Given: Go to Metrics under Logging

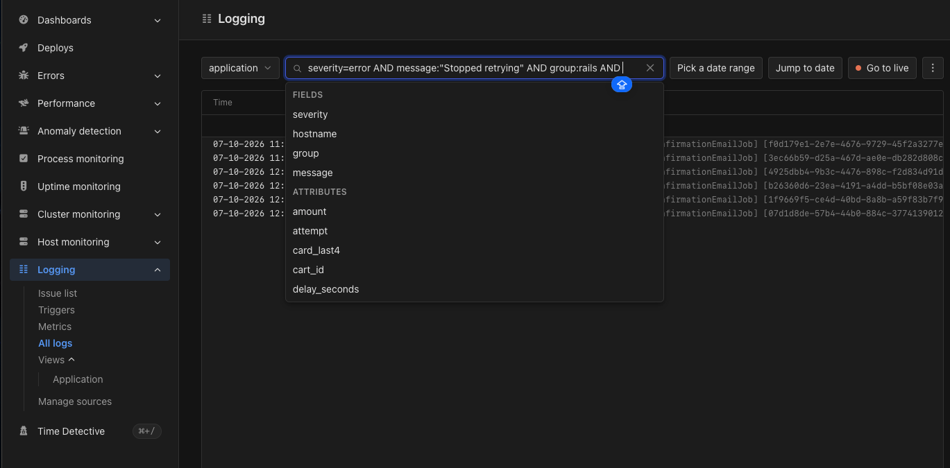Looking at the screenshot, I should click(x=55, y=327).
